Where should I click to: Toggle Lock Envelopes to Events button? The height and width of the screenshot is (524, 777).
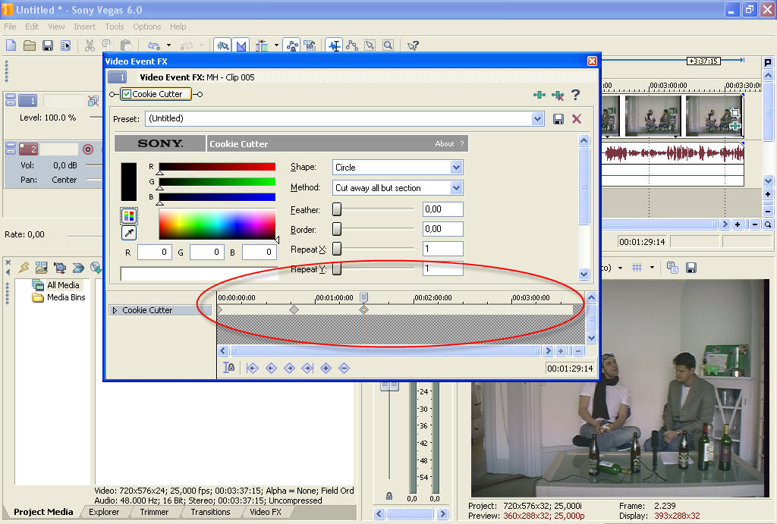coord(292,45)
